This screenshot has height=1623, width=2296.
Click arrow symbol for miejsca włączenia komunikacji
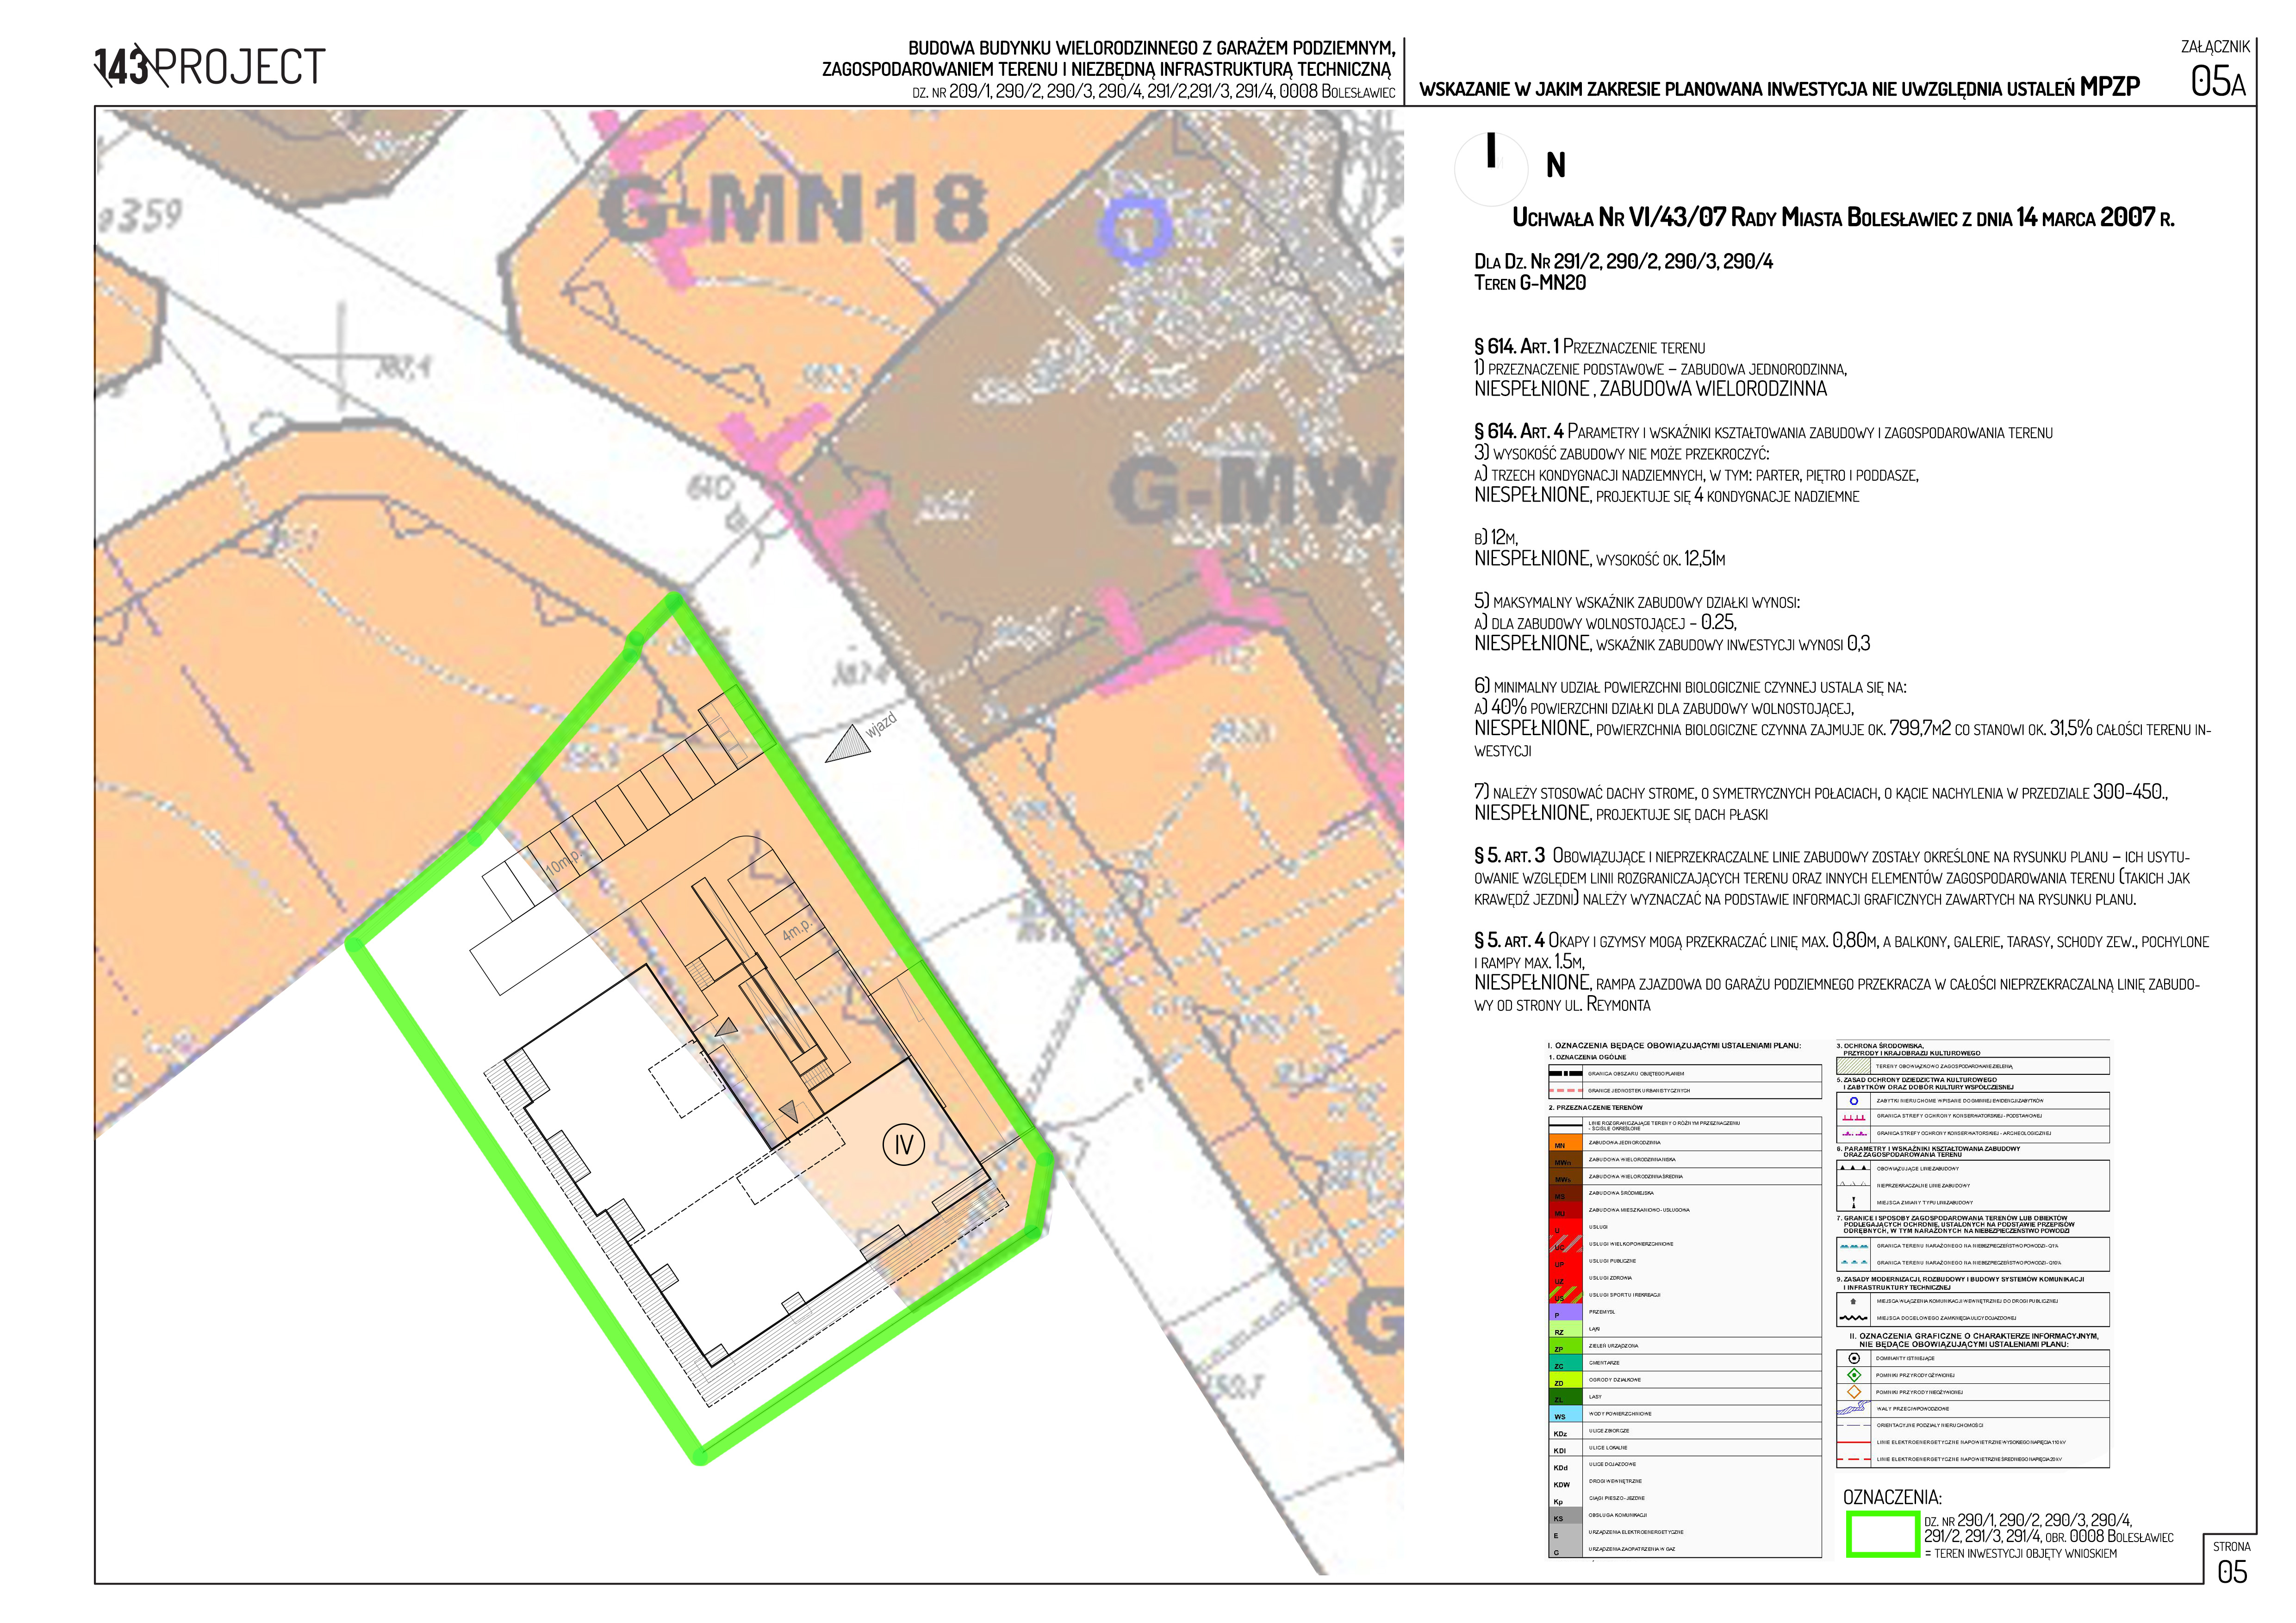pos(1853,1301)
